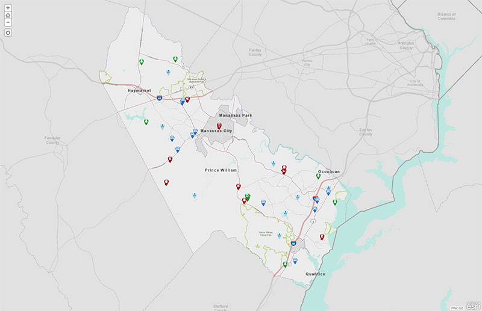Select green marker on shoreline southeast of Occoquan
This screenshot has height=311, width=482.
click(335, 202)
